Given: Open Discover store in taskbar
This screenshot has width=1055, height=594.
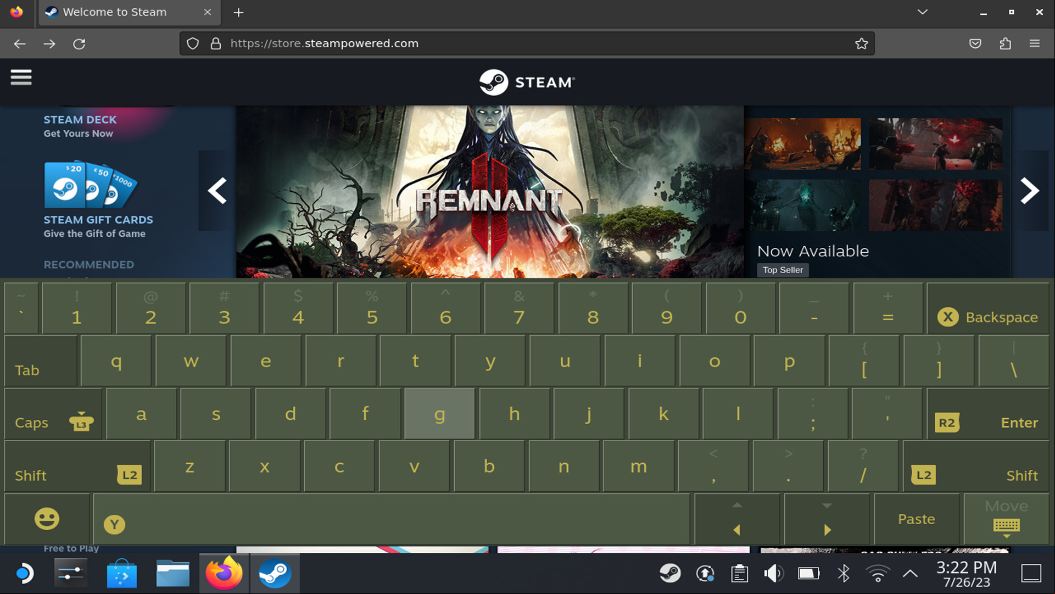Looking at the screenshot, I should click(121, 573).
